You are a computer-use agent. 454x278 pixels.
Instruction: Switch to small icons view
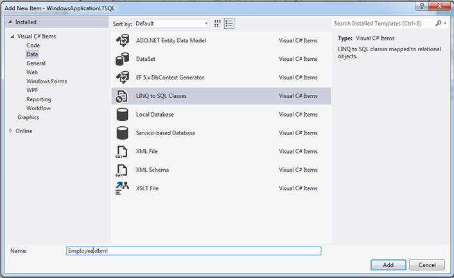tap(218, 23)
